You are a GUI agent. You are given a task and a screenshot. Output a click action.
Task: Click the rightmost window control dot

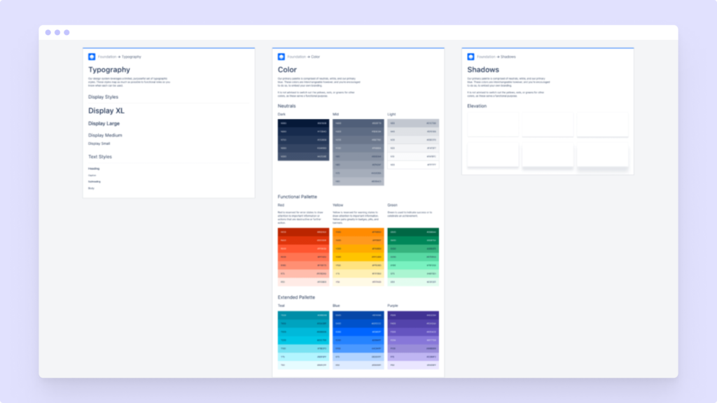tap(67, 31)
